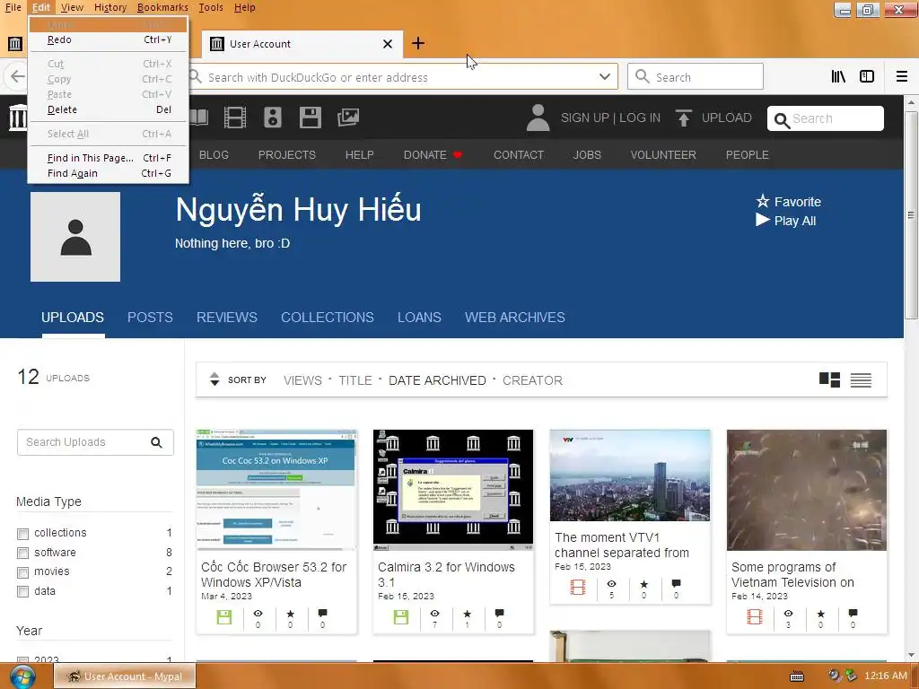Click the SIGN UP link
The width and height of the screenshot is (919, 689).
click(584, 118)
